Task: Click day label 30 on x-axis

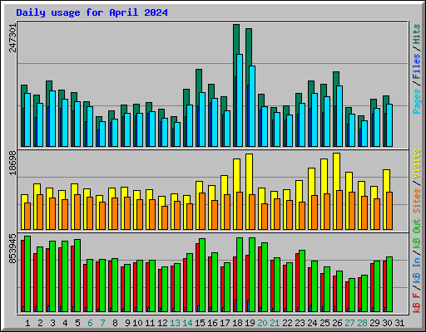Action: click(387, 323)
